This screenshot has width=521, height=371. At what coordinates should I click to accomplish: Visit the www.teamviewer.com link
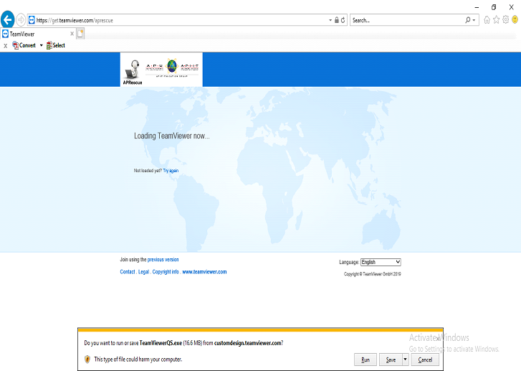pyautogui.click(x=204, y=272)
